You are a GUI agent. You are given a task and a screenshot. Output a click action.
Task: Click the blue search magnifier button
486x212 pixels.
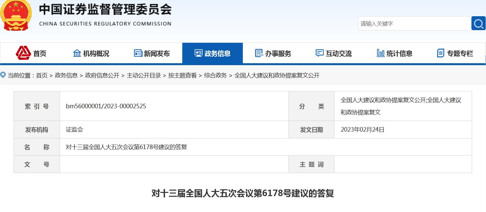[479, 23]
